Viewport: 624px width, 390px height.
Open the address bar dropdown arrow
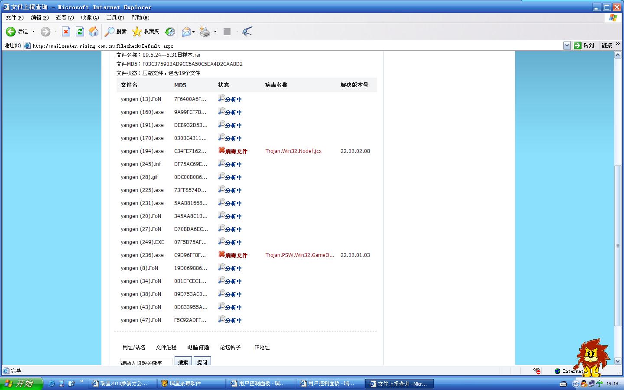(x=567, y=45)
